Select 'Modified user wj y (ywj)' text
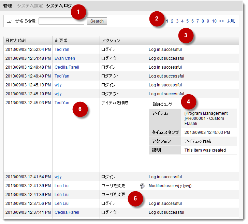 pyautogui.click(x=170, y=186)
